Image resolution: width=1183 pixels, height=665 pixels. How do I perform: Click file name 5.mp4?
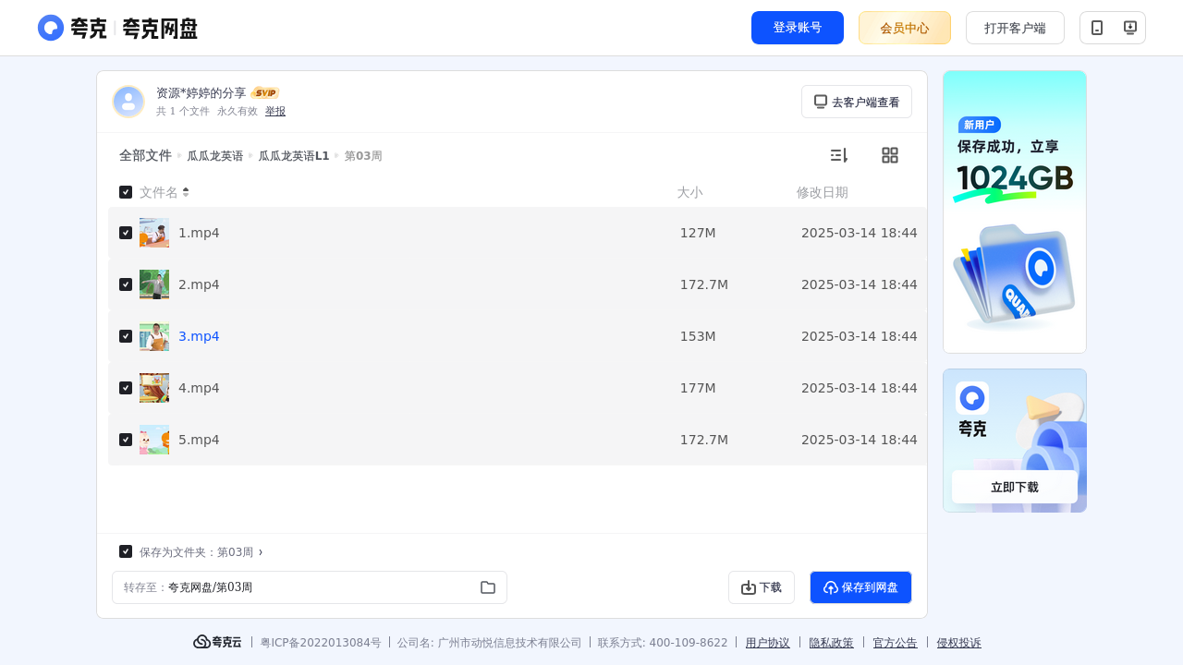click(x=199, y=440)
